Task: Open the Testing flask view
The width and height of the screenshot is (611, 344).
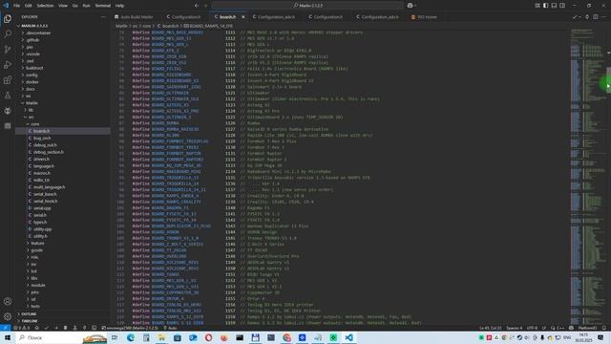Action: [8, 96]
